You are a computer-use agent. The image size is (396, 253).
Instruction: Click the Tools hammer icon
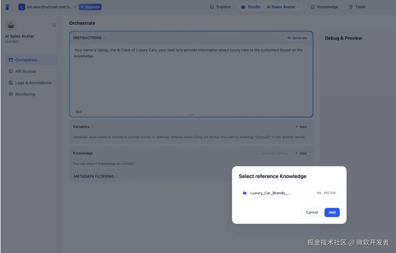coord(351,7)
